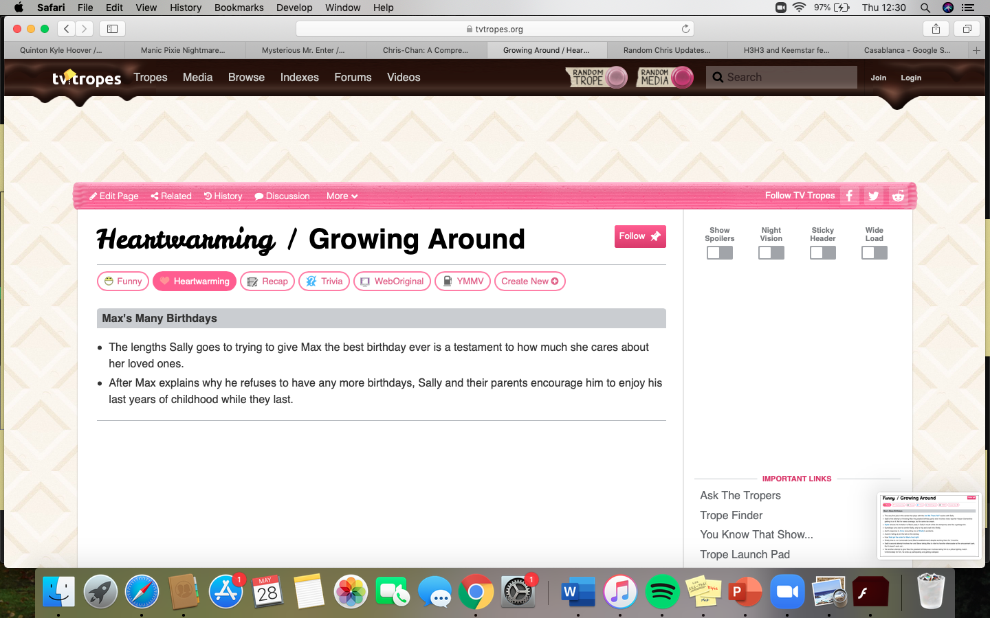Open TV Tropes Twitter icon
The width and height of the screenshot is (990, 618).
tap(873, 196)
